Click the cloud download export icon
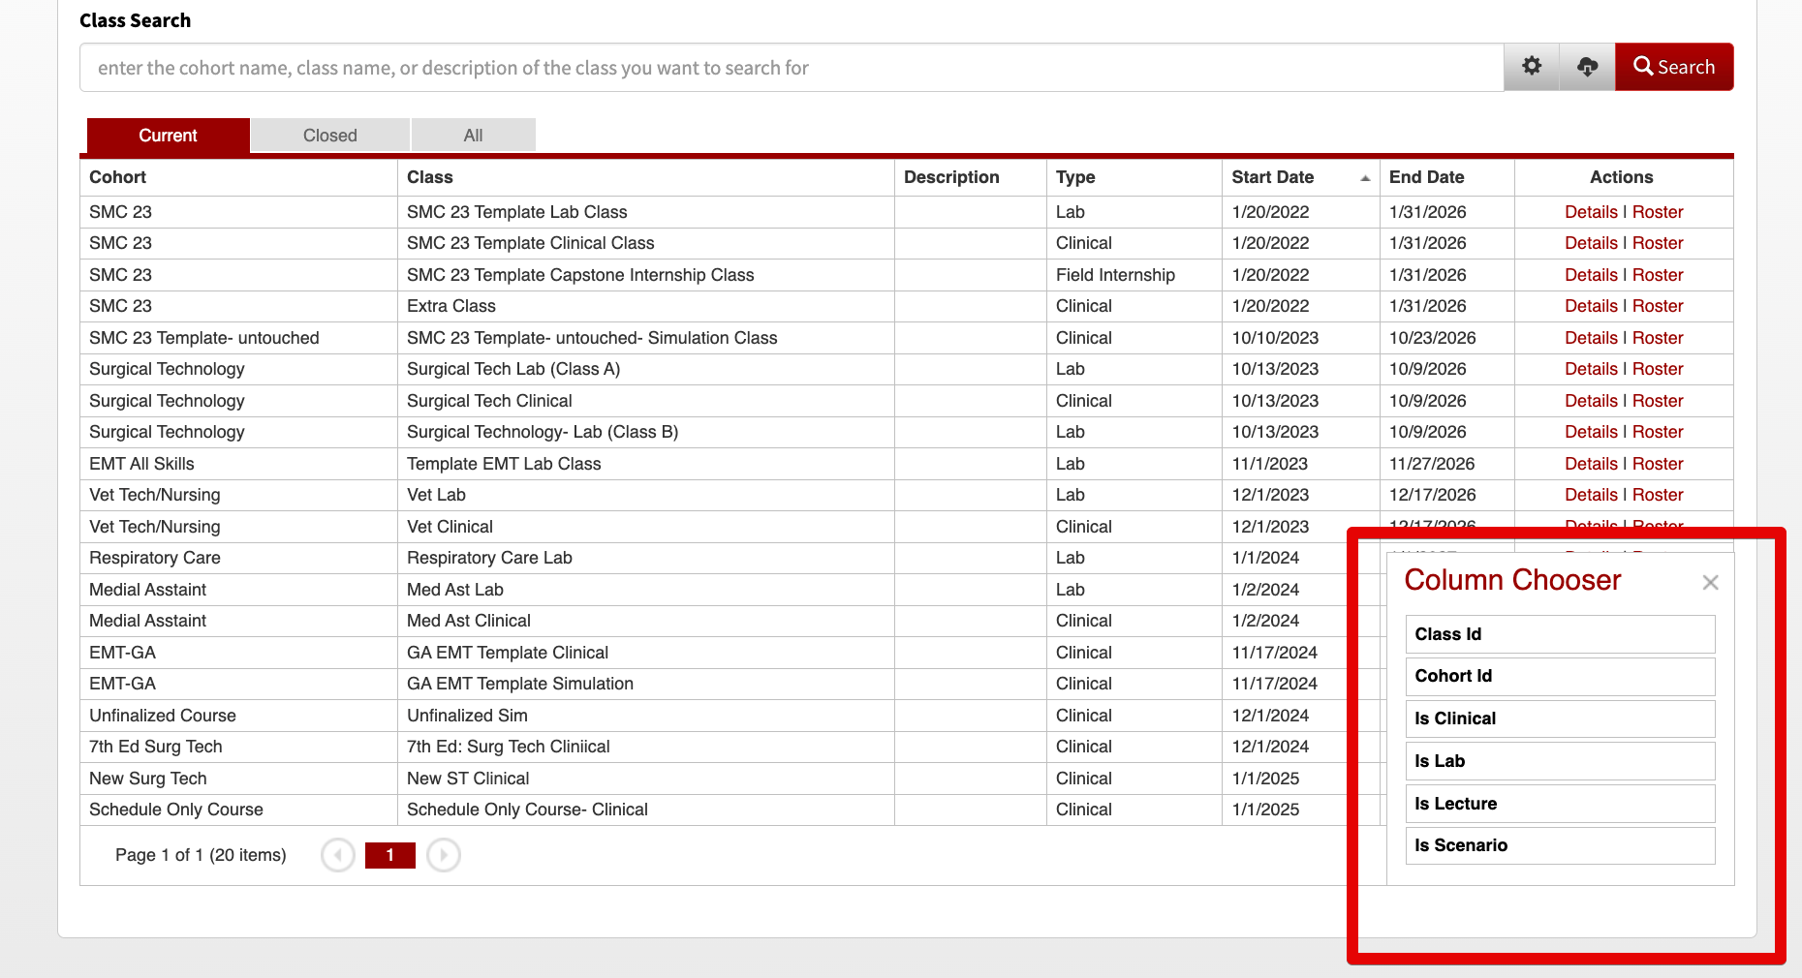The width and height of the screenshot is (1802, 978). (x=1587, y=67)
